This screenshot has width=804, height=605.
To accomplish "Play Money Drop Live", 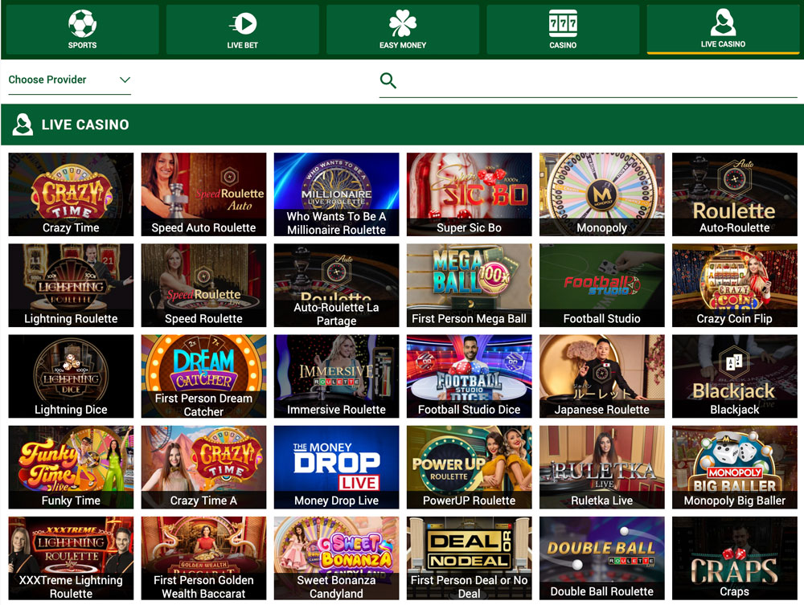I will pos(336,467).
